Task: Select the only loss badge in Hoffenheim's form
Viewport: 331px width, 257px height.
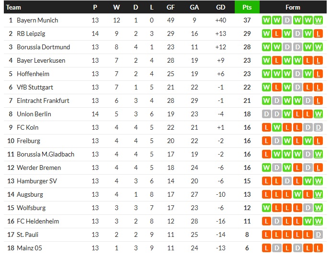Action: point(319,74)
